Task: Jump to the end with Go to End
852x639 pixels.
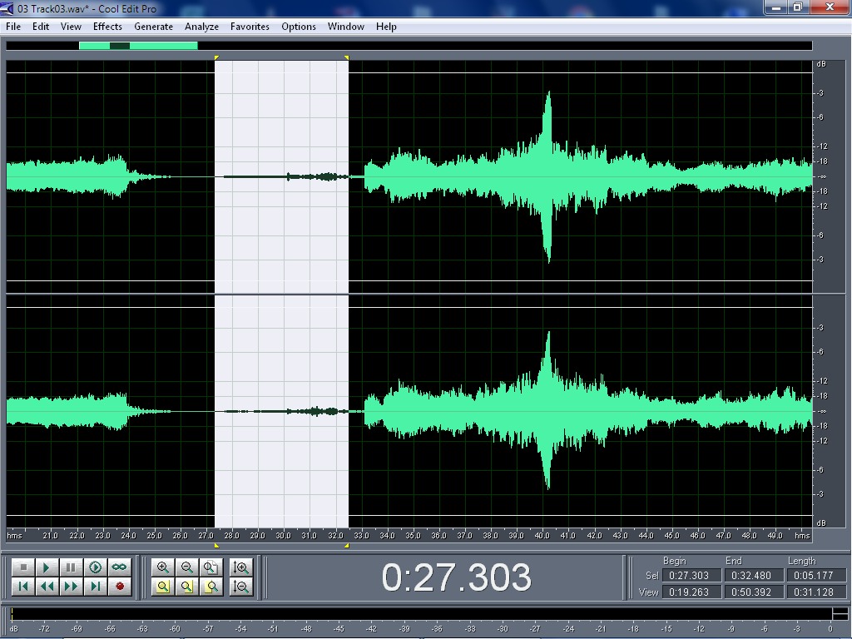Action: click(95, 587)
